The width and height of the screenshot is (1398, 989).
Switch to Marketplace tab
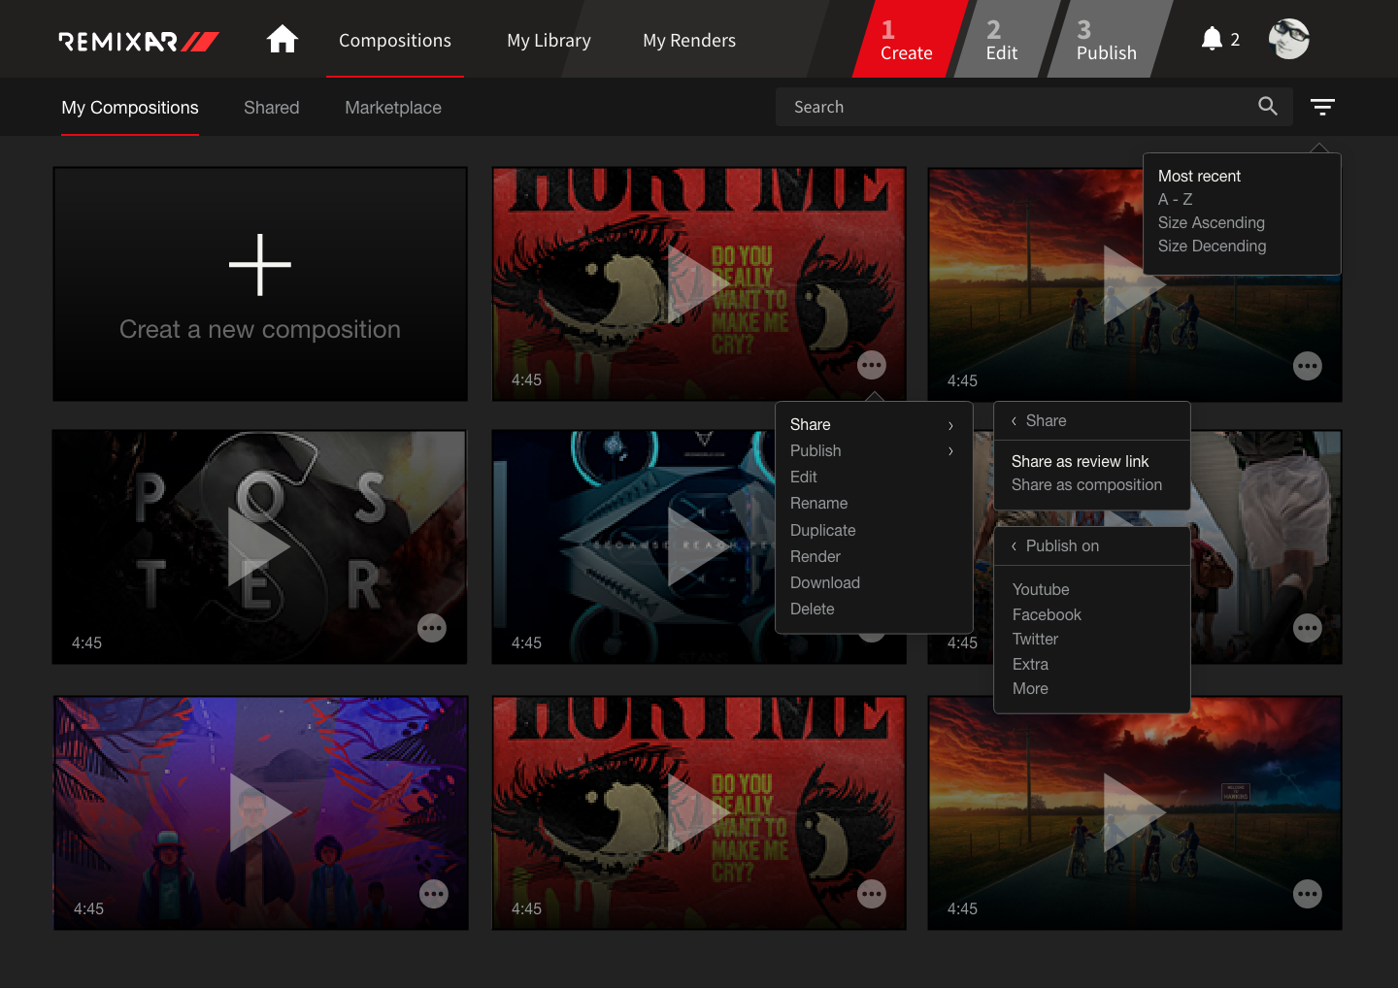(393, 108)
